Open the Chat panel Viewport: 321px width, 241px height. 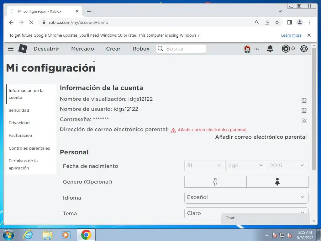[x=266, y=218]
